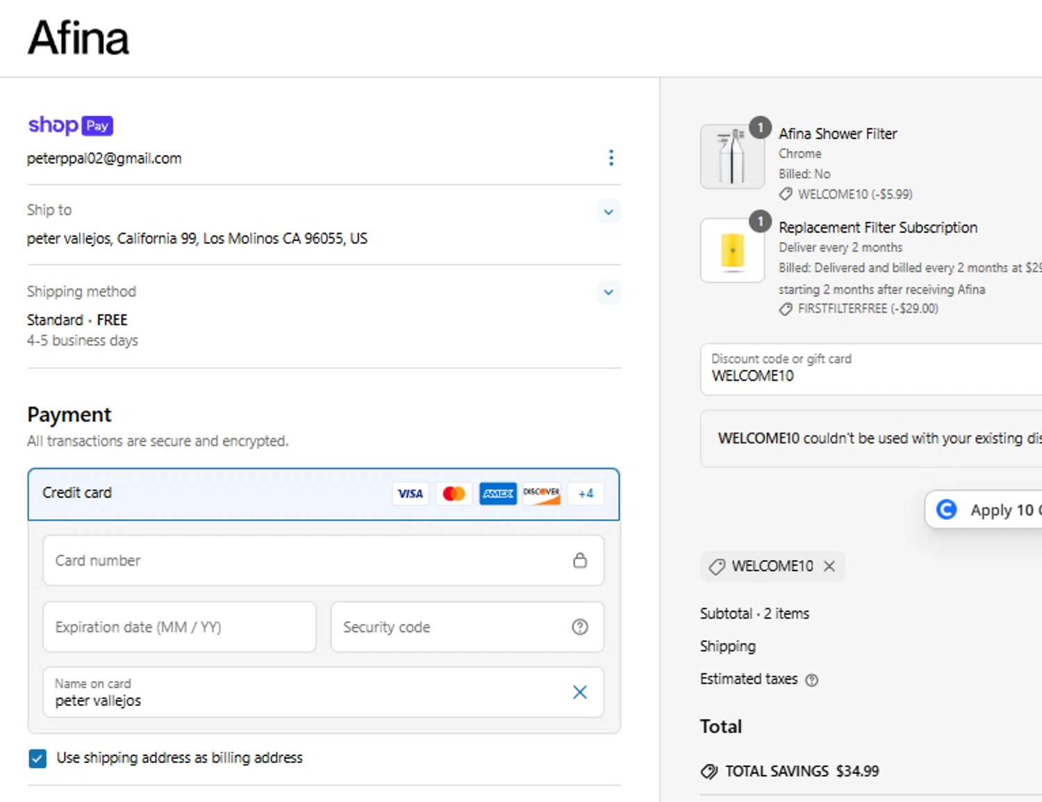Click the Estimated taxes label
Screen dimensions: 1042x802
tap(749, 679)
